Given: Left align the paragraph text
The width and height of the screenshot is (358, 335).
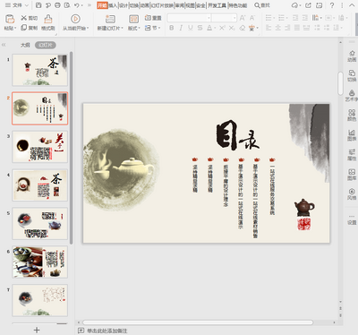Looking at the screenshot, I should point(268,28).
